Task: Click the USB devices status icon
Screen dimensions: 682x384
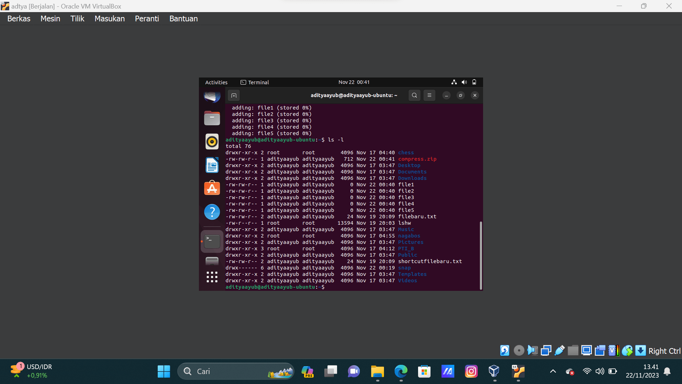Action: click(559, 351)
